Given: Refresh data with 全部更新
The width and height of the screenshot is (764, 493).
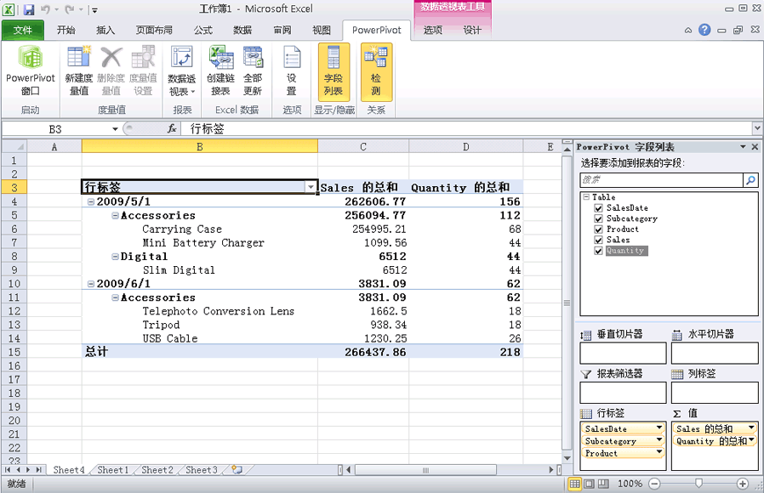Looking at the screenshot, I should [x=254, y=72].
